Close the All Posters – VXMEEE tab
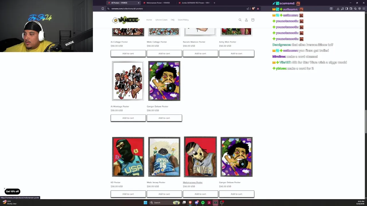Viewport: 367px width, 206px height. pos(138,3)
